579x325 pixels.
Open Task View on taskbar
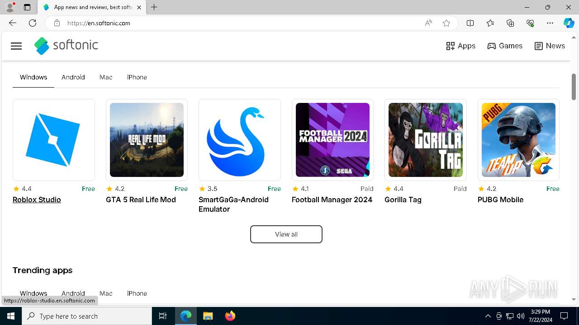point(163,316)
